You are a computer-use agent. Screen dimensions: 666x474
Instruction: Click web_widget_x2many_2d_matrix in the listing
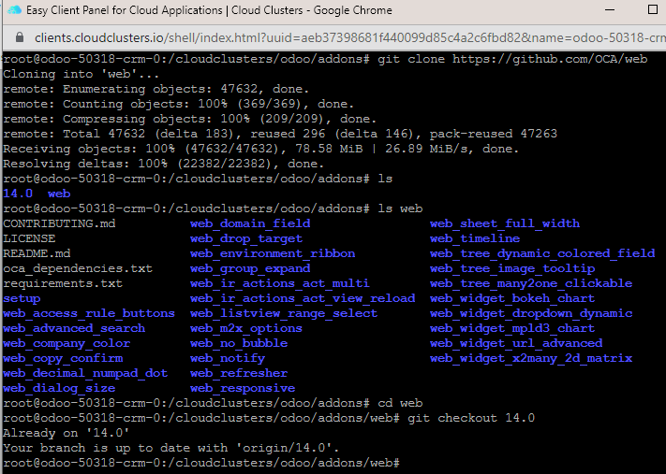coord(531,358)
